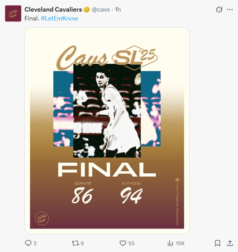
Task: Like the tweet with heart icon
Action: tap(123, 243)
